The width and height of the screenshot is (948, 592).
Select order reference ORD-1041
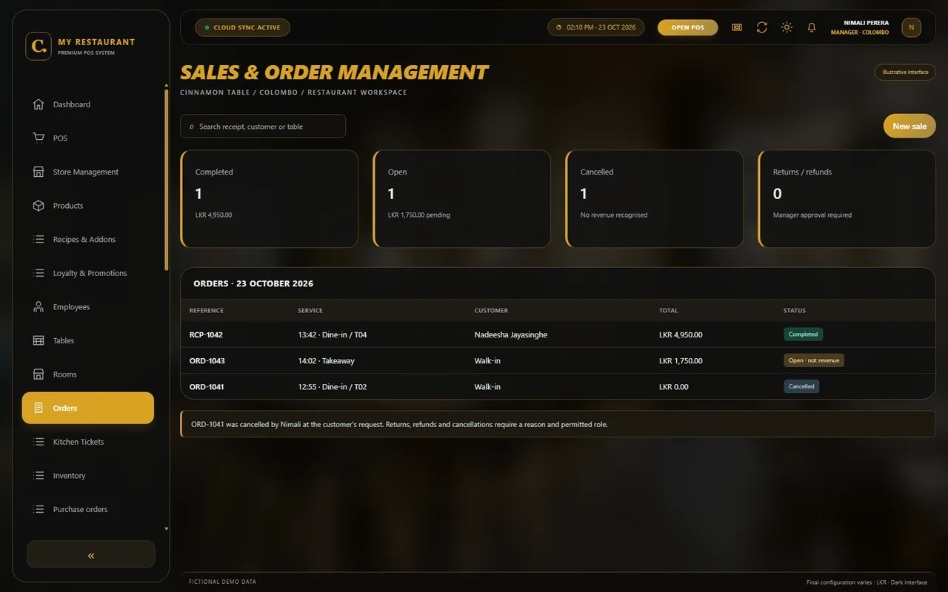pos(207,386)
